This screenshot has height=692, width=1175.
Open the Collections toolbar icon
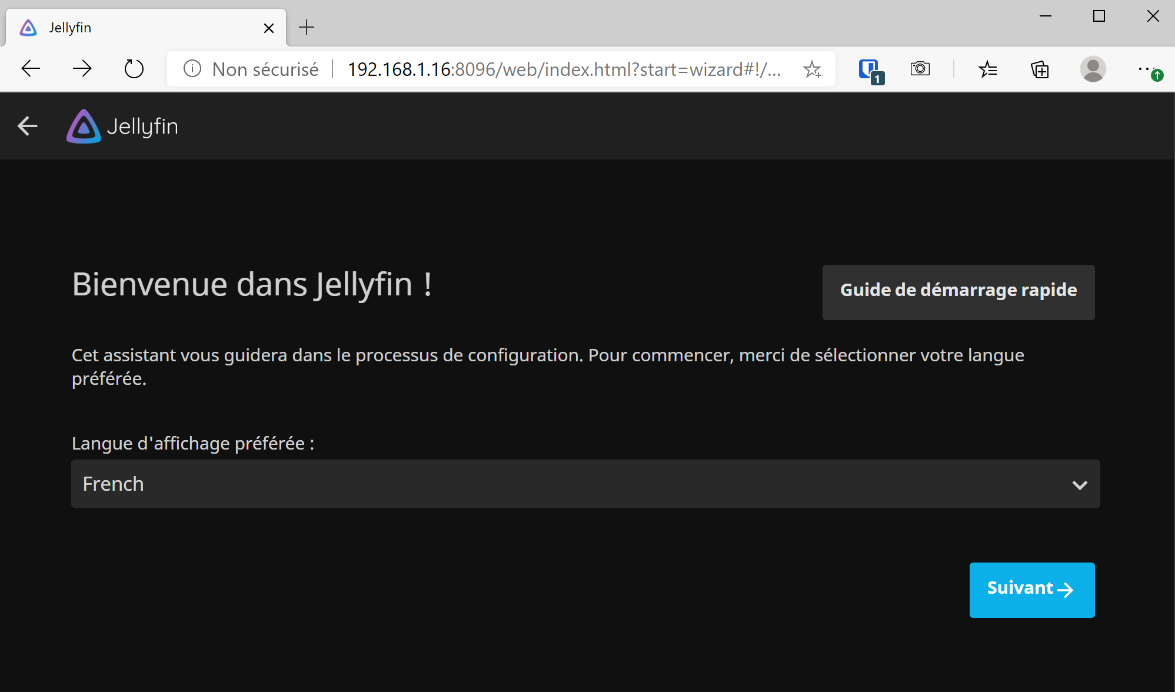point(1040,69)
